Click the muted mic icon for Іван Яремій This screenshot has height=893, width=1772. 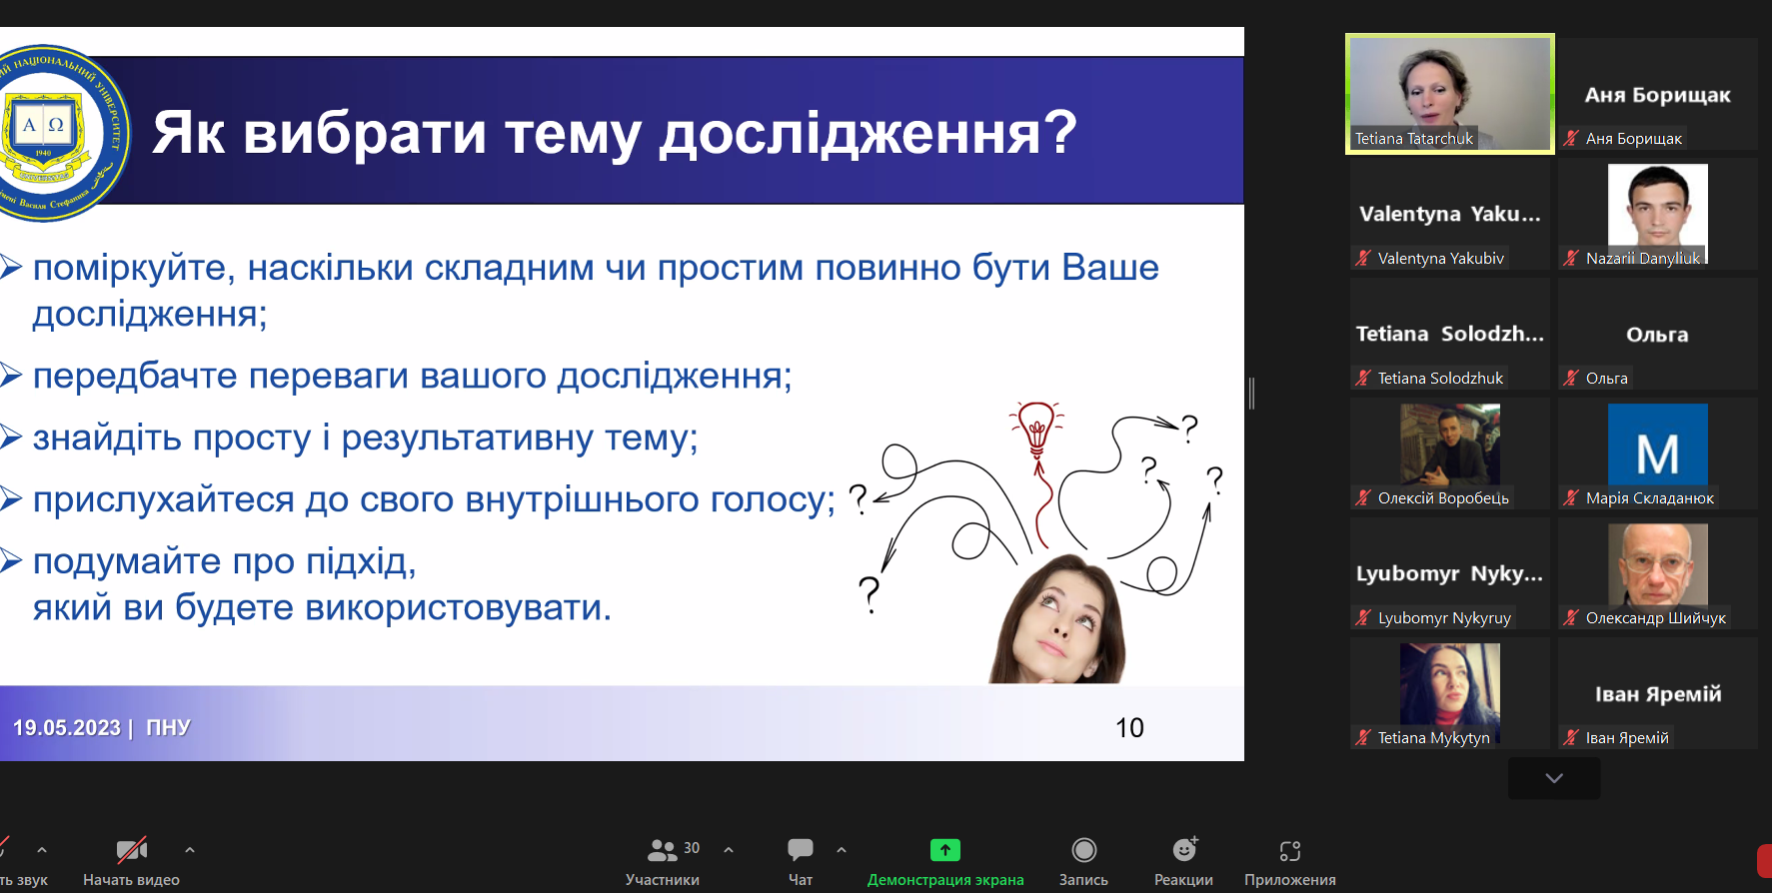(1572, 738)
